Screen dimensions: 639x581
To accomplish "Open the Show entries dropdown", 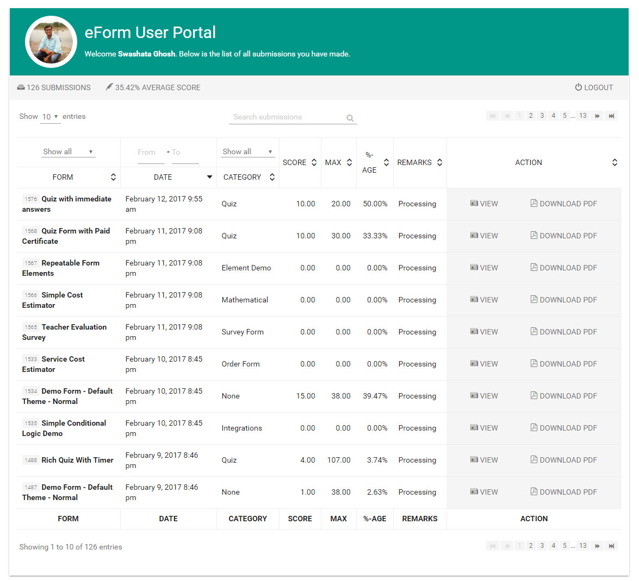I will pyautogui.click(x=50, y=116).
